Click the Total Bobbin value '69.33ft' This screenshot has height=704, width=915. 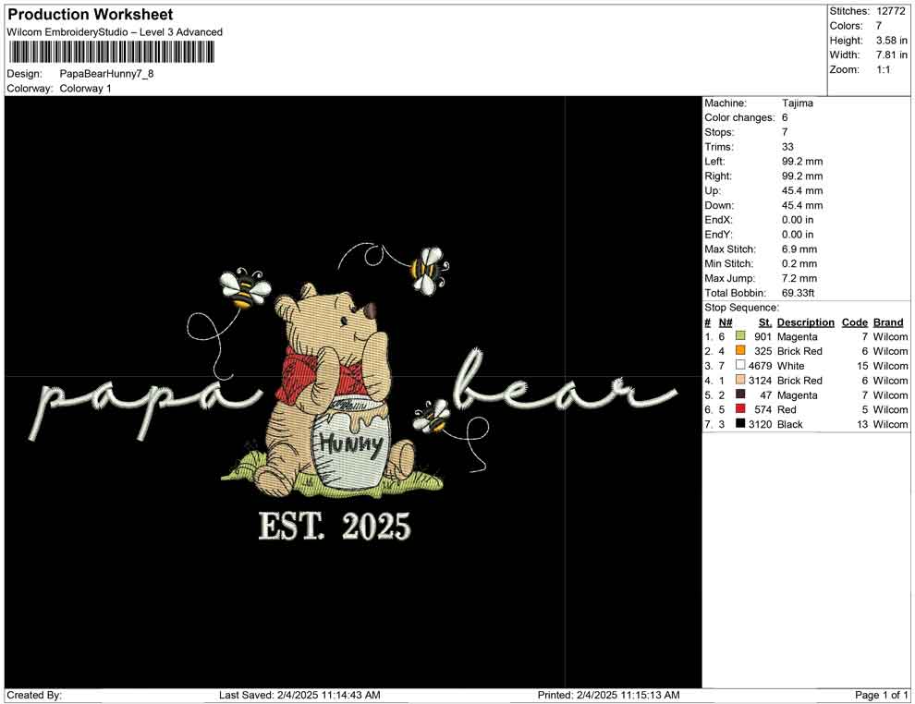tap(799, 293)
